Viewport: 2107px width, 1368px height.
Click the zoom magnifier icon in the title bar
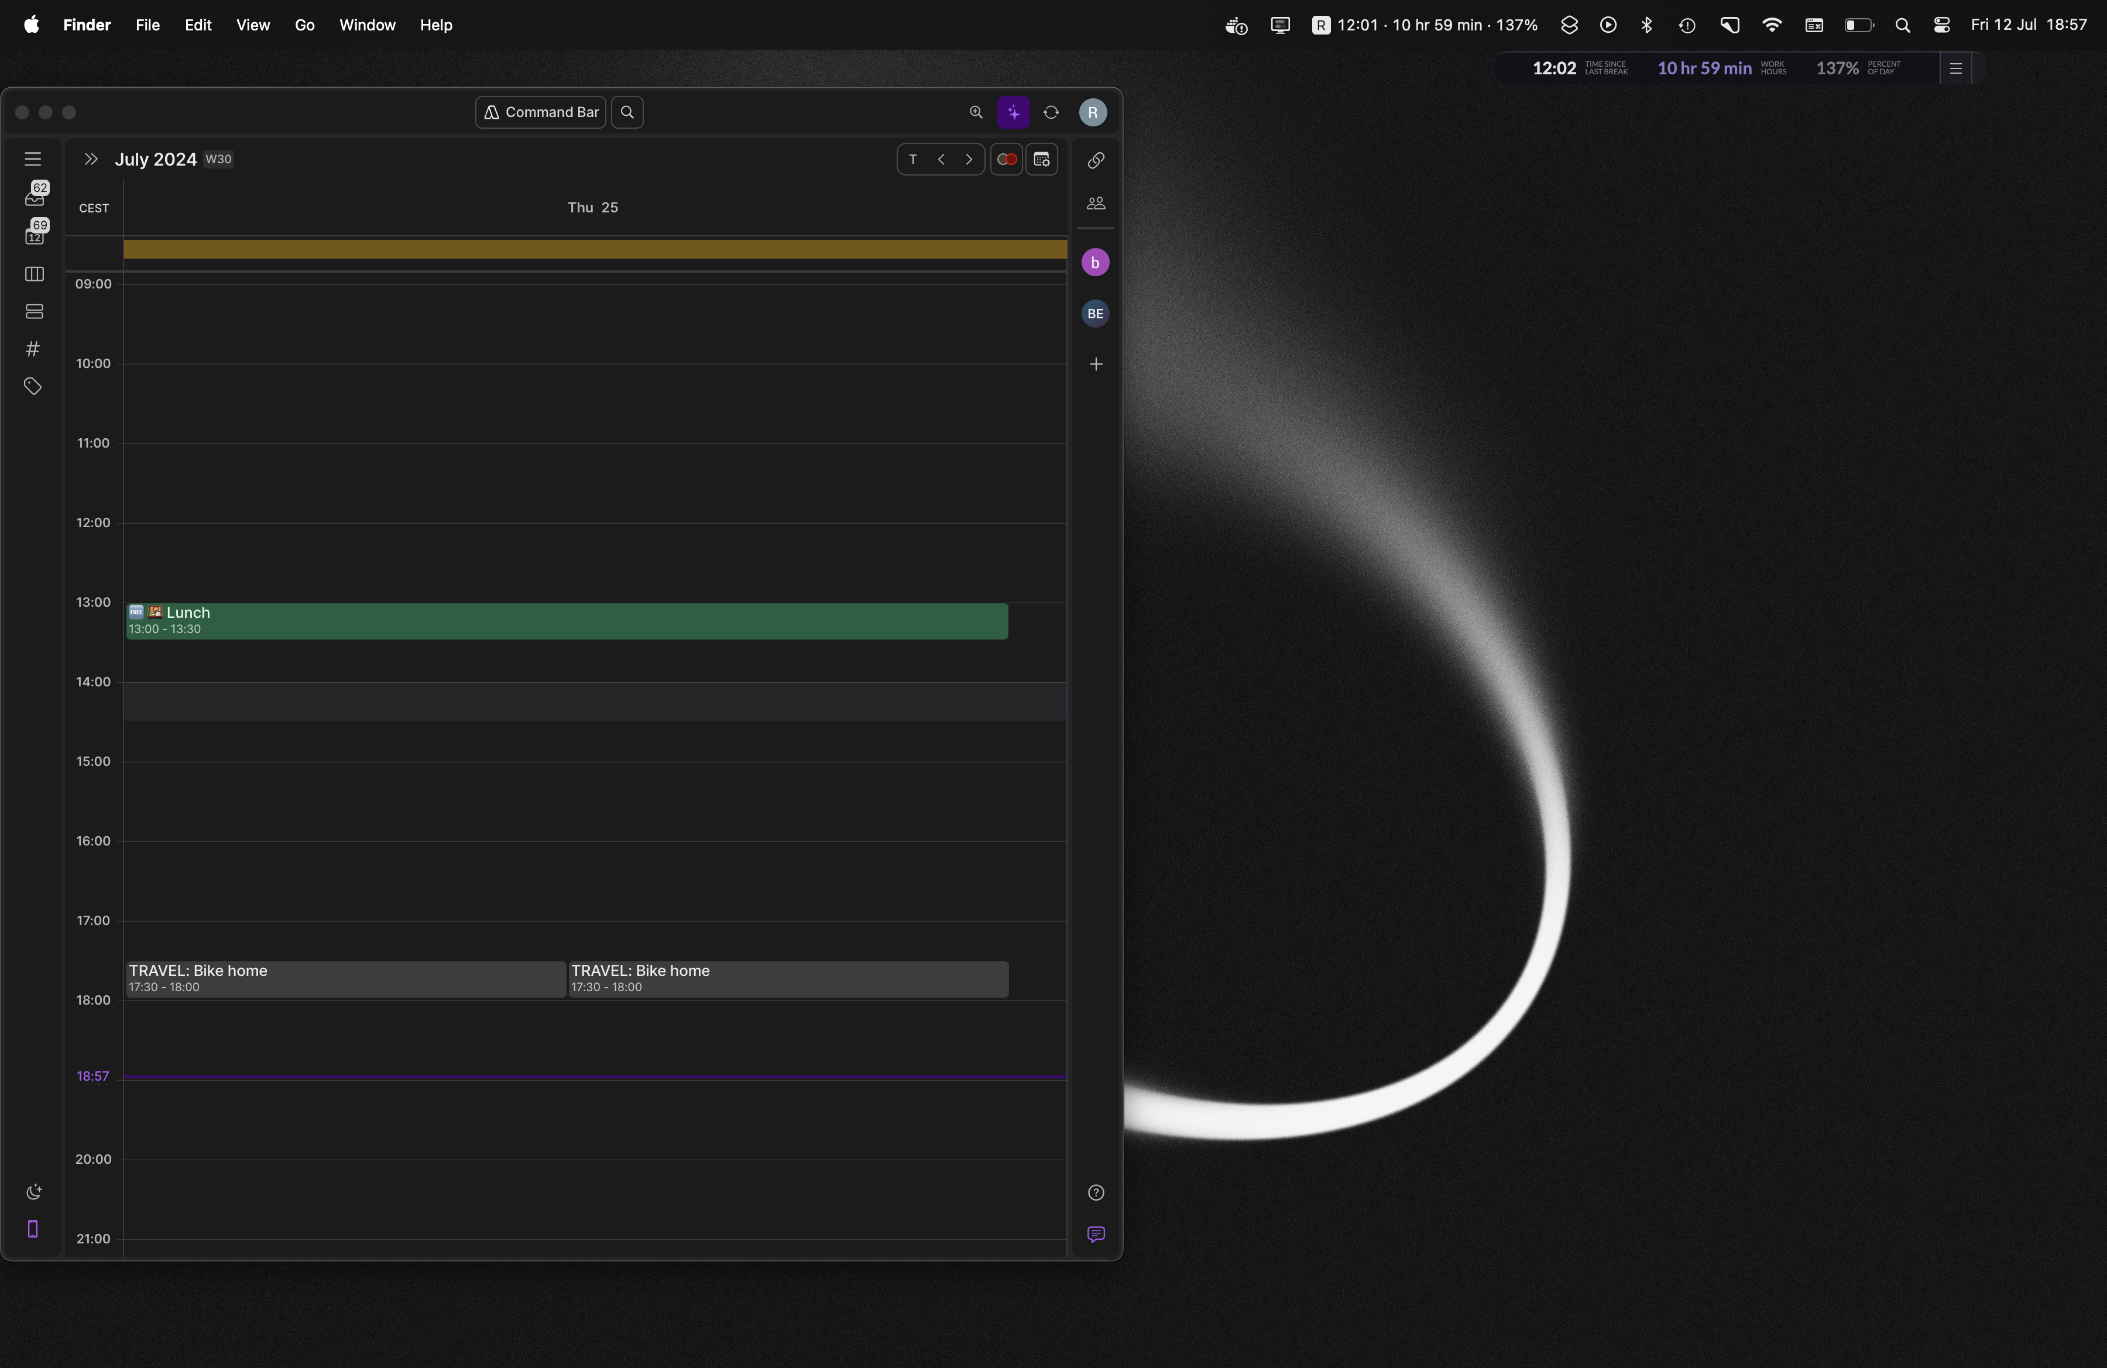coord(976,112)
